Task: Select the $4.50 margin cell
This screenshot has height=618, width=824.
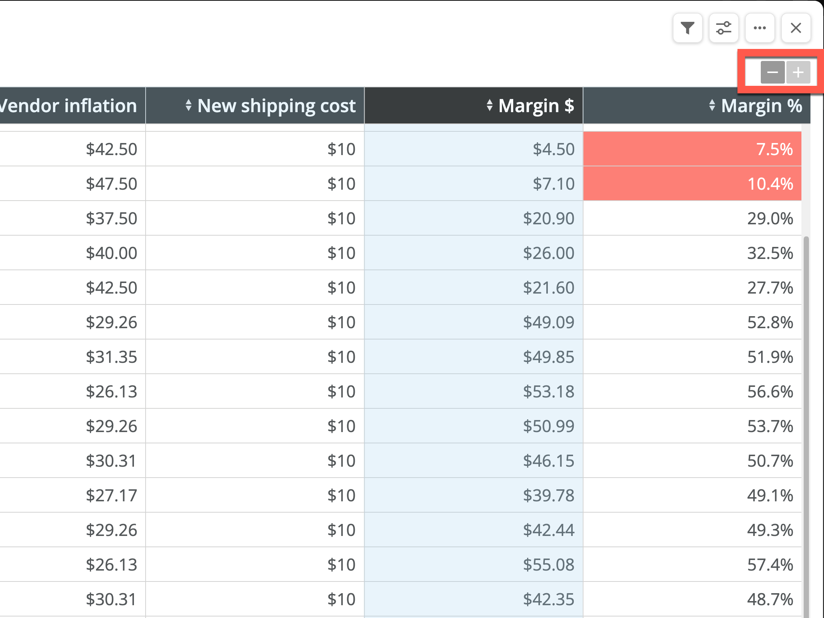Action: [x=474, y=149]
